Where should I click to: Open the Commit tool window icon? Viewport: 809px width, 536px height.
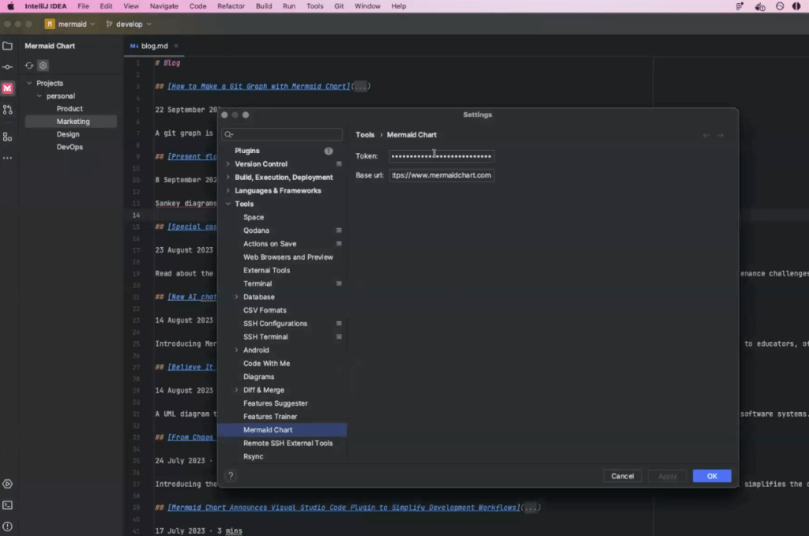click(x=8, y=67)
